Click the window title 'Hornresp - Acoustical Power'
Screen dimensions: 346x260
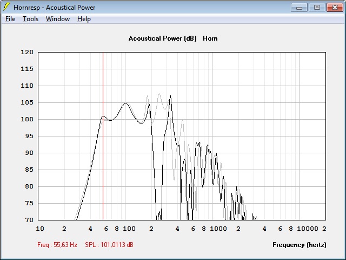click(54, 8)
